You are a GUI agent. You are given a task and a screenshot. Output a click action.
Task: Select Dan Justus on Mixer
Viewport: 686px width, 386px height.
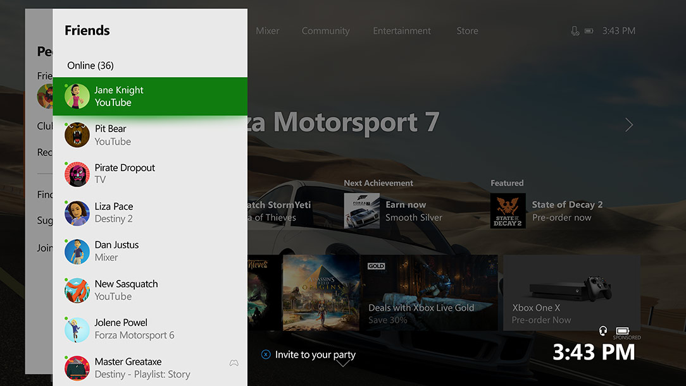(x=150, y=251)
